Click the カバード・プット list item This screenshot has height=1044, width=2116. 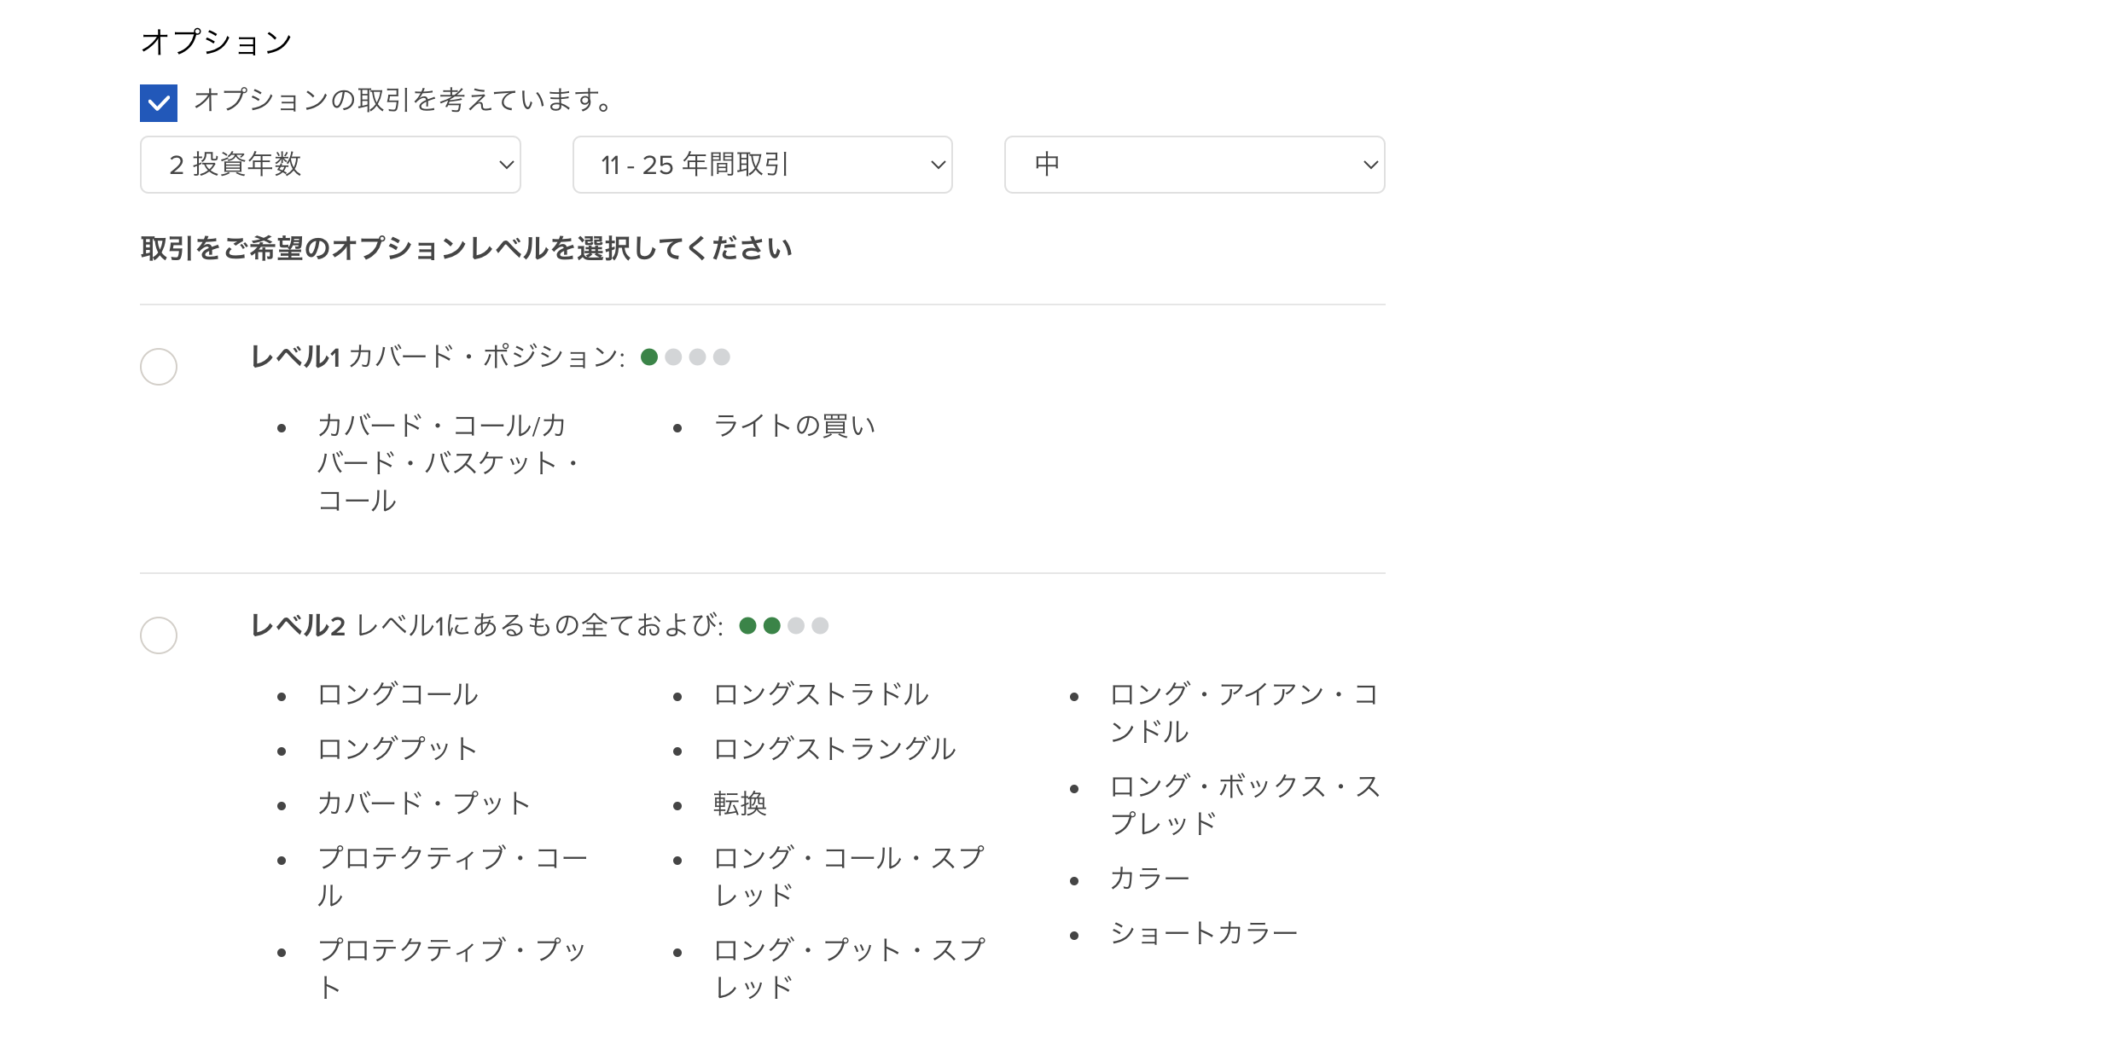424,803
